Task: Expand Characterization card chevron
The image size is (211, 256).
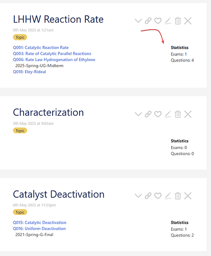Action: [138, 114]
